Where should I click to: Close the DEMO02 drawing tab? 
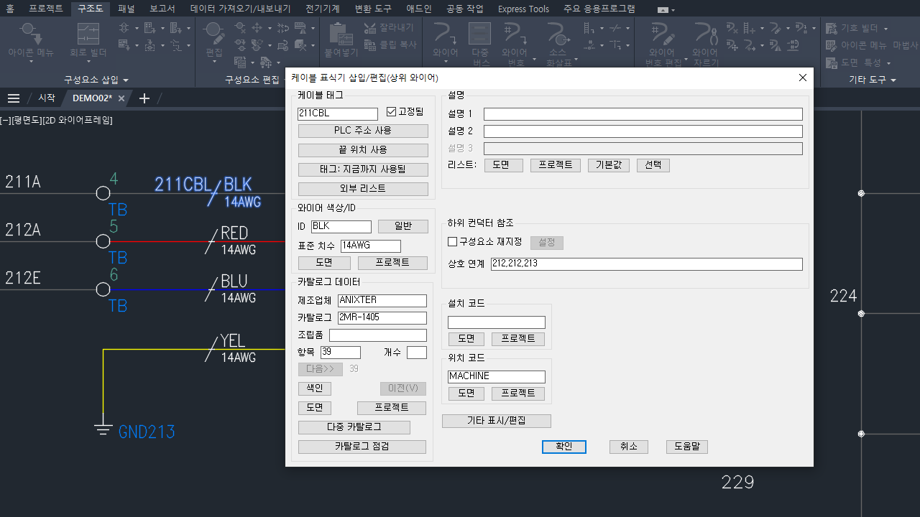(121, 98)
